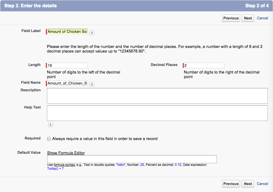
Task: Click inside the Help Text text area
Action: point(157,113)
